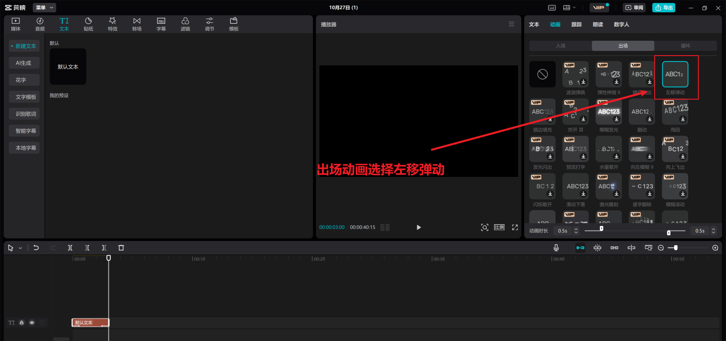Click the timeline zoom slider handle

(676, 248)
